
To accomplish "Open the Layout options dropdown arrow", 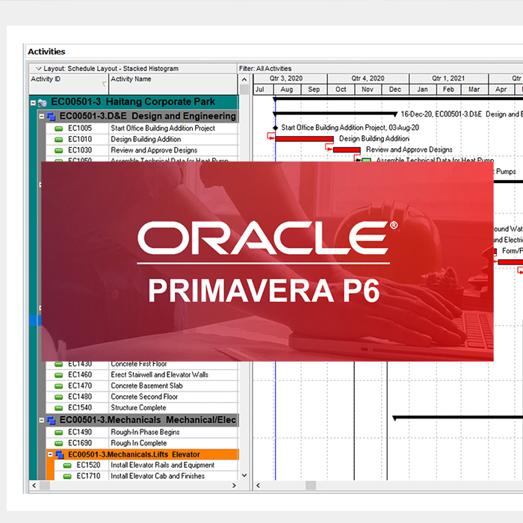I will pyautogui.click(x=38, y=69).
